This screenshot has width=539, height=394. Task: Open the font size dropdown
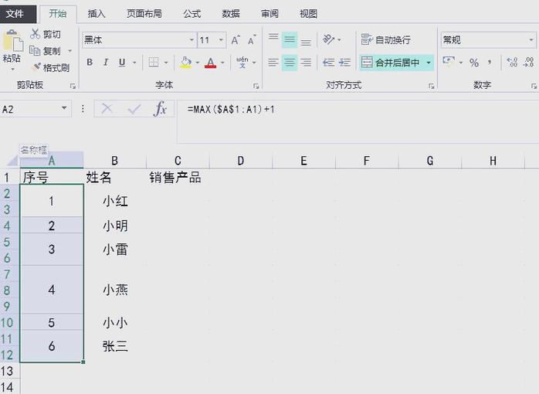221,40
